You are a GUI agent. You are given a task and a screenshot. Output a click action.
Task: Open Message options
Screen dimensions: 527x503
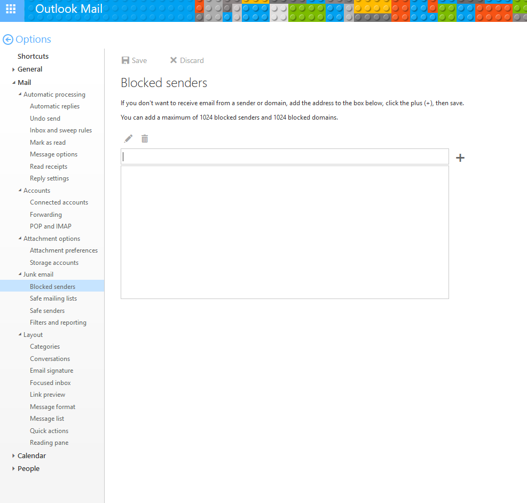pos(54,154)
